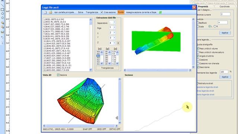The height and width of the screenshot is (134, 238).
Task: Uncheck Angolo di attrito
Action: coord(197,56)
